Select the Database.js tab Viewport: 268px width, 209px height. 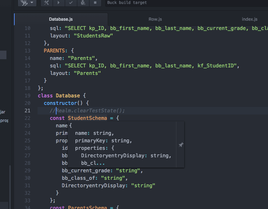tap(61, 19)
